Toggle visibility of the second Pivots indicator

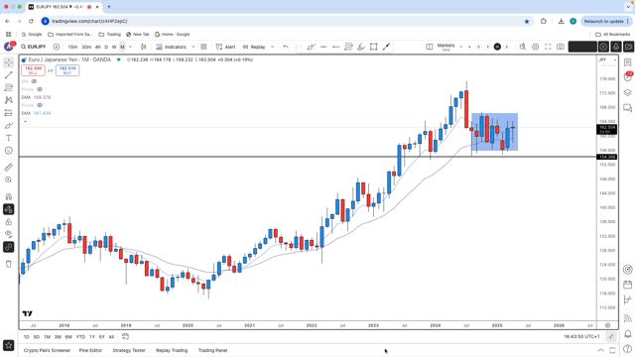pyautogui.click(x=40, y=105)
